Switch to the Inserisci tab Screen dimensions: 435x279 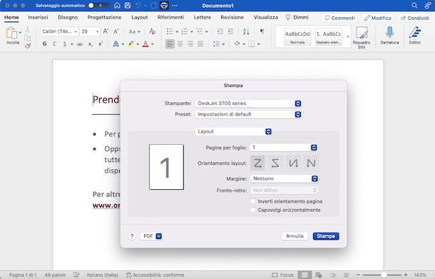[x=38, y=17]
